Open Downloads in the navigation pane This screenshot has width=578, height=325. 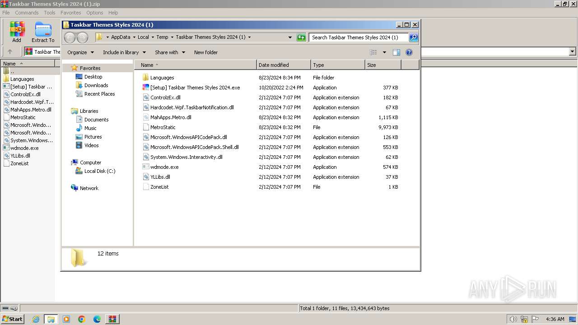(96, 85)
